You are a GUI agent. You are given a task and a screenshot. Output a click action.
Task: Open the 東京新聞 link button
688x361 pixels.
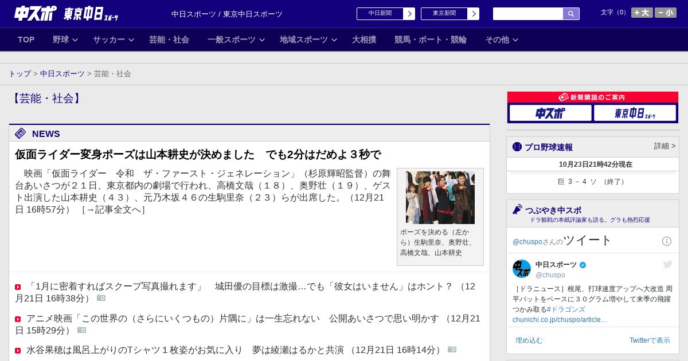click(x=444, y=14)
